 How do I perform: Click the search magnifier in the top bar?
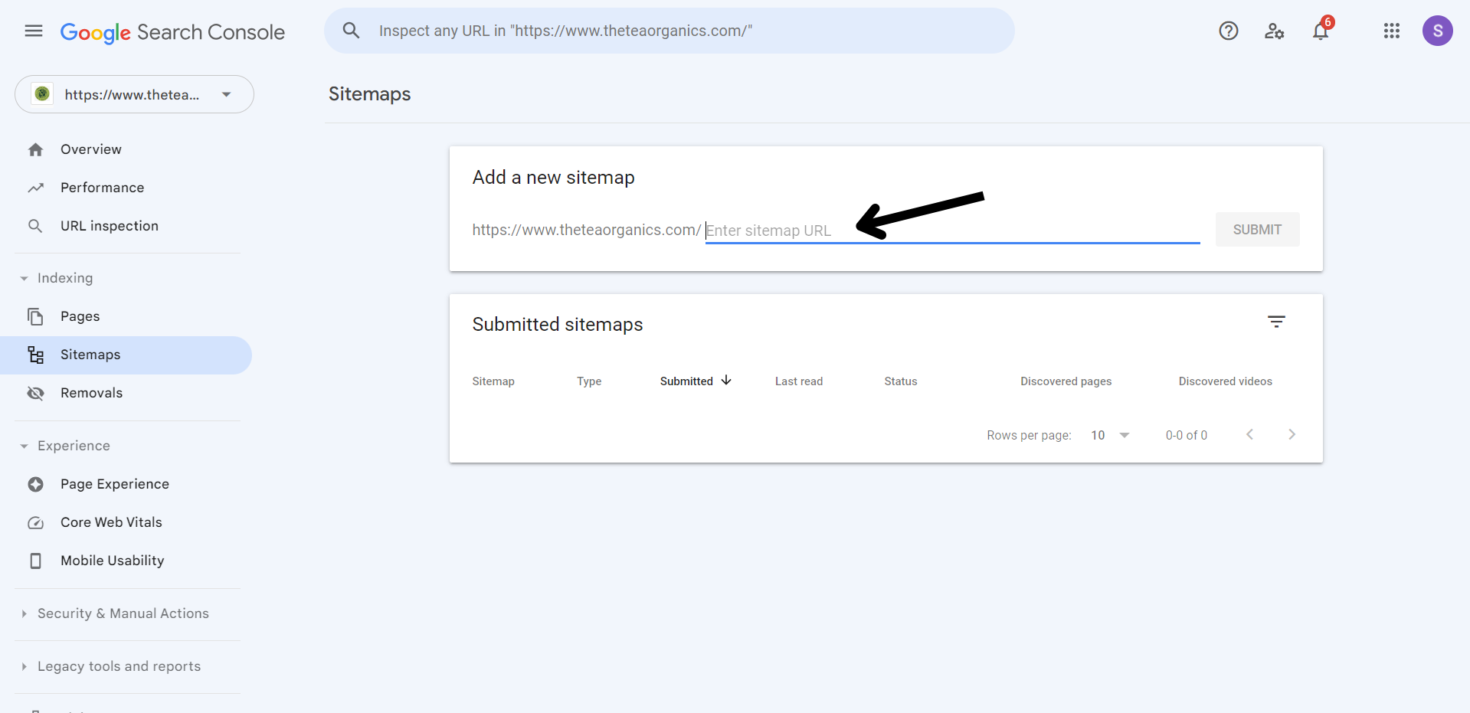point(351,31)
